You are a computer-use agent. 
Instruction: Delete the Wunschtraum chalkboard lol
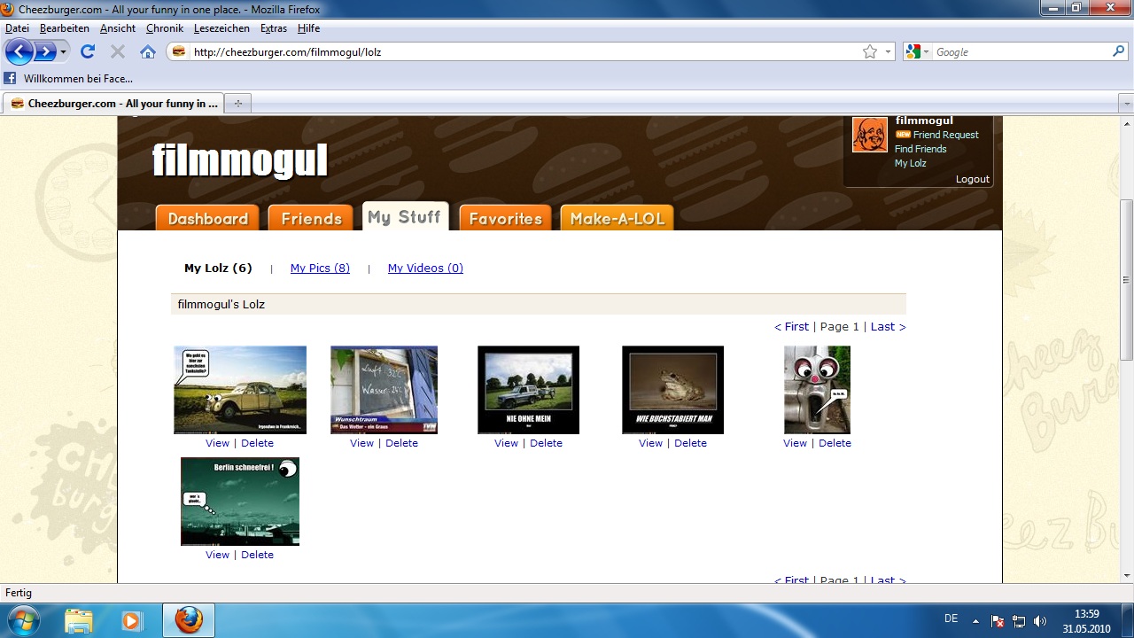(401, 443)
